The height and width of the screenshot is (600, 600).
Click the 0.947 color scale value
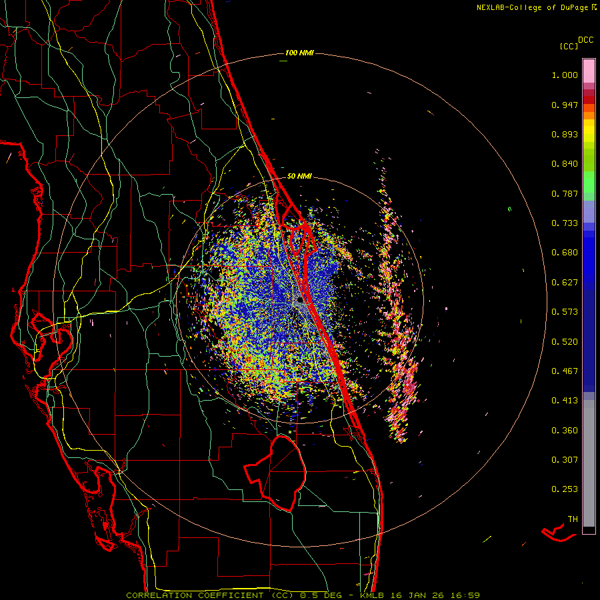click(565, 105)
